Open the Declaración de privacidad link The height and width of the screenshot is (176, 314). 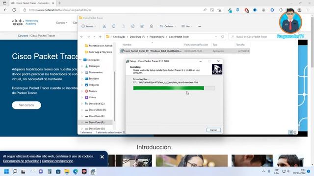coord(21,161)
